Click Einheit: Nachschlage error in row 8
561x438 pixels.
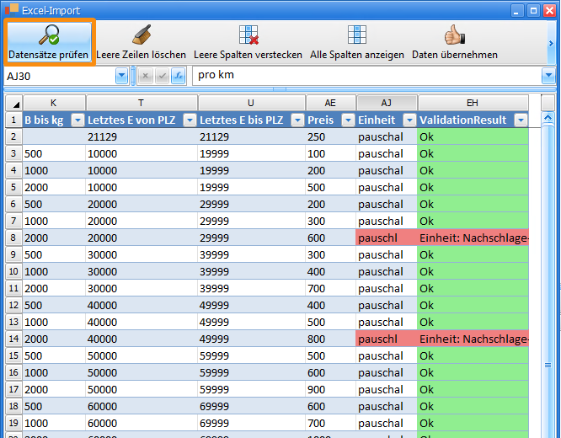point(473,238)
